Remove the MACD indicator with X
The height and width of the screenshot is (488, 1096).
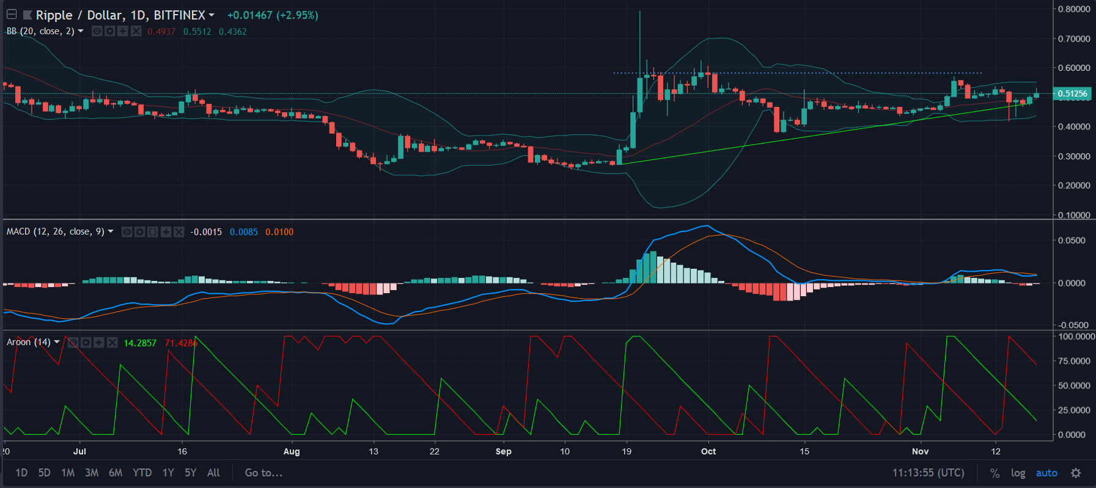(178, 232)
